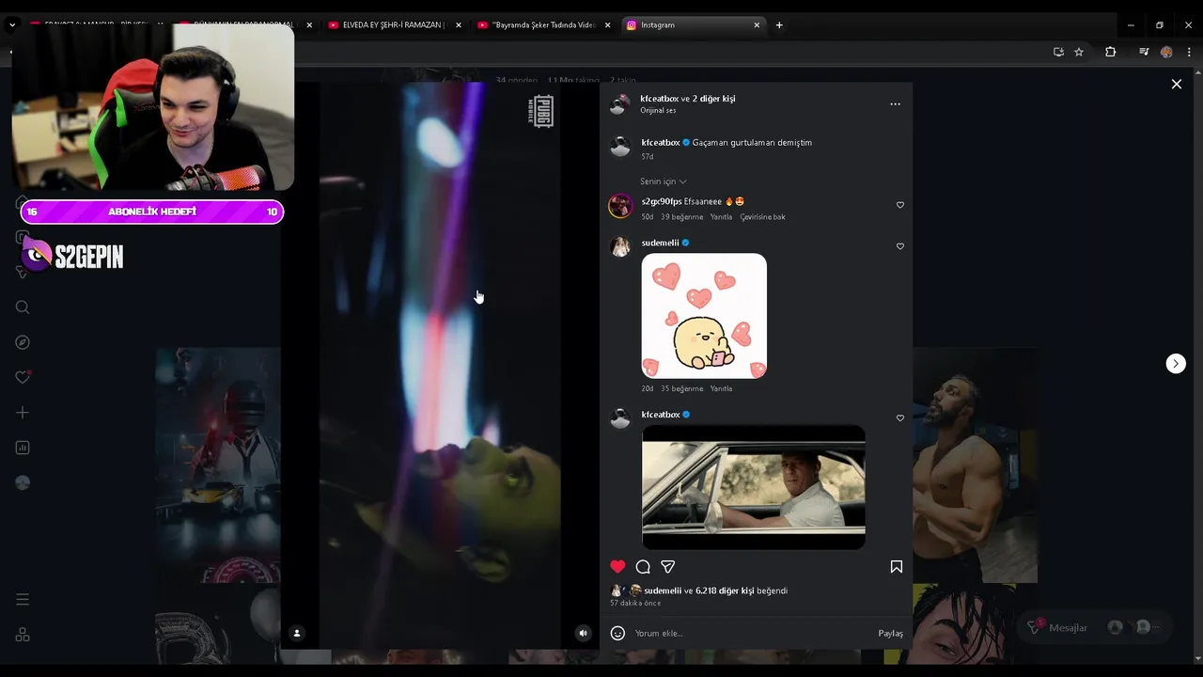Click '6.218 diğer kişi' likes link

pos(725,590)
